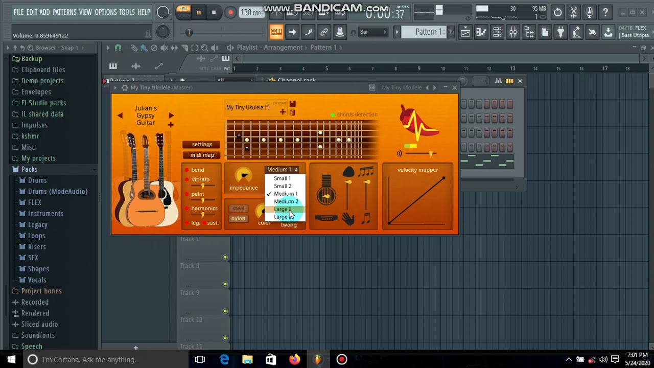The height and width of the screenshot is (368, 654).
Task: Click the save preset floppy disk icon
Action: pos(292,104)
